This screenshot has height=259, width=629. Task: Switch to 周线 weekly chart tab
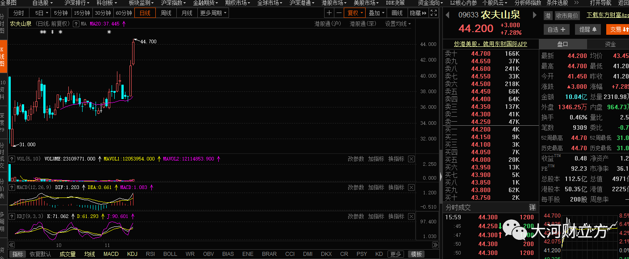166,13
